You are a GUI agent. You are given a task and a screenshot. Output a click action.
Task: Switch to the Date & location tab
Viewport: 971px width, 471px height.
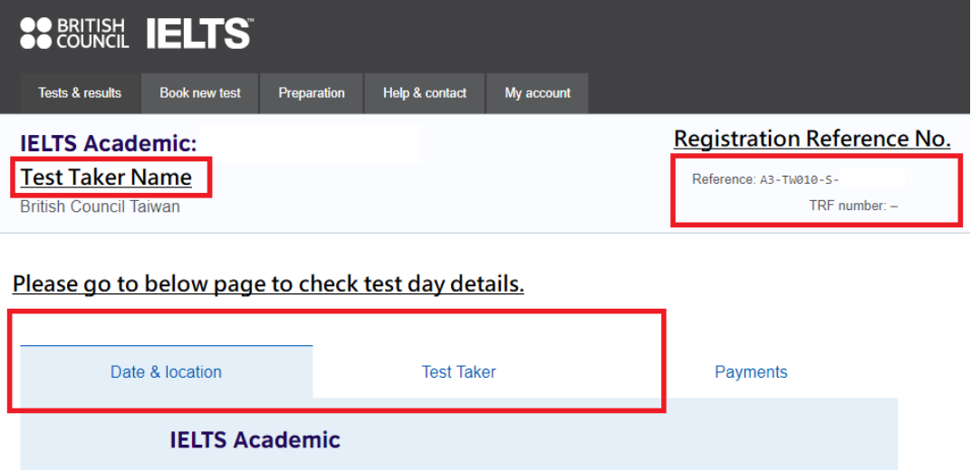(166, 372)
